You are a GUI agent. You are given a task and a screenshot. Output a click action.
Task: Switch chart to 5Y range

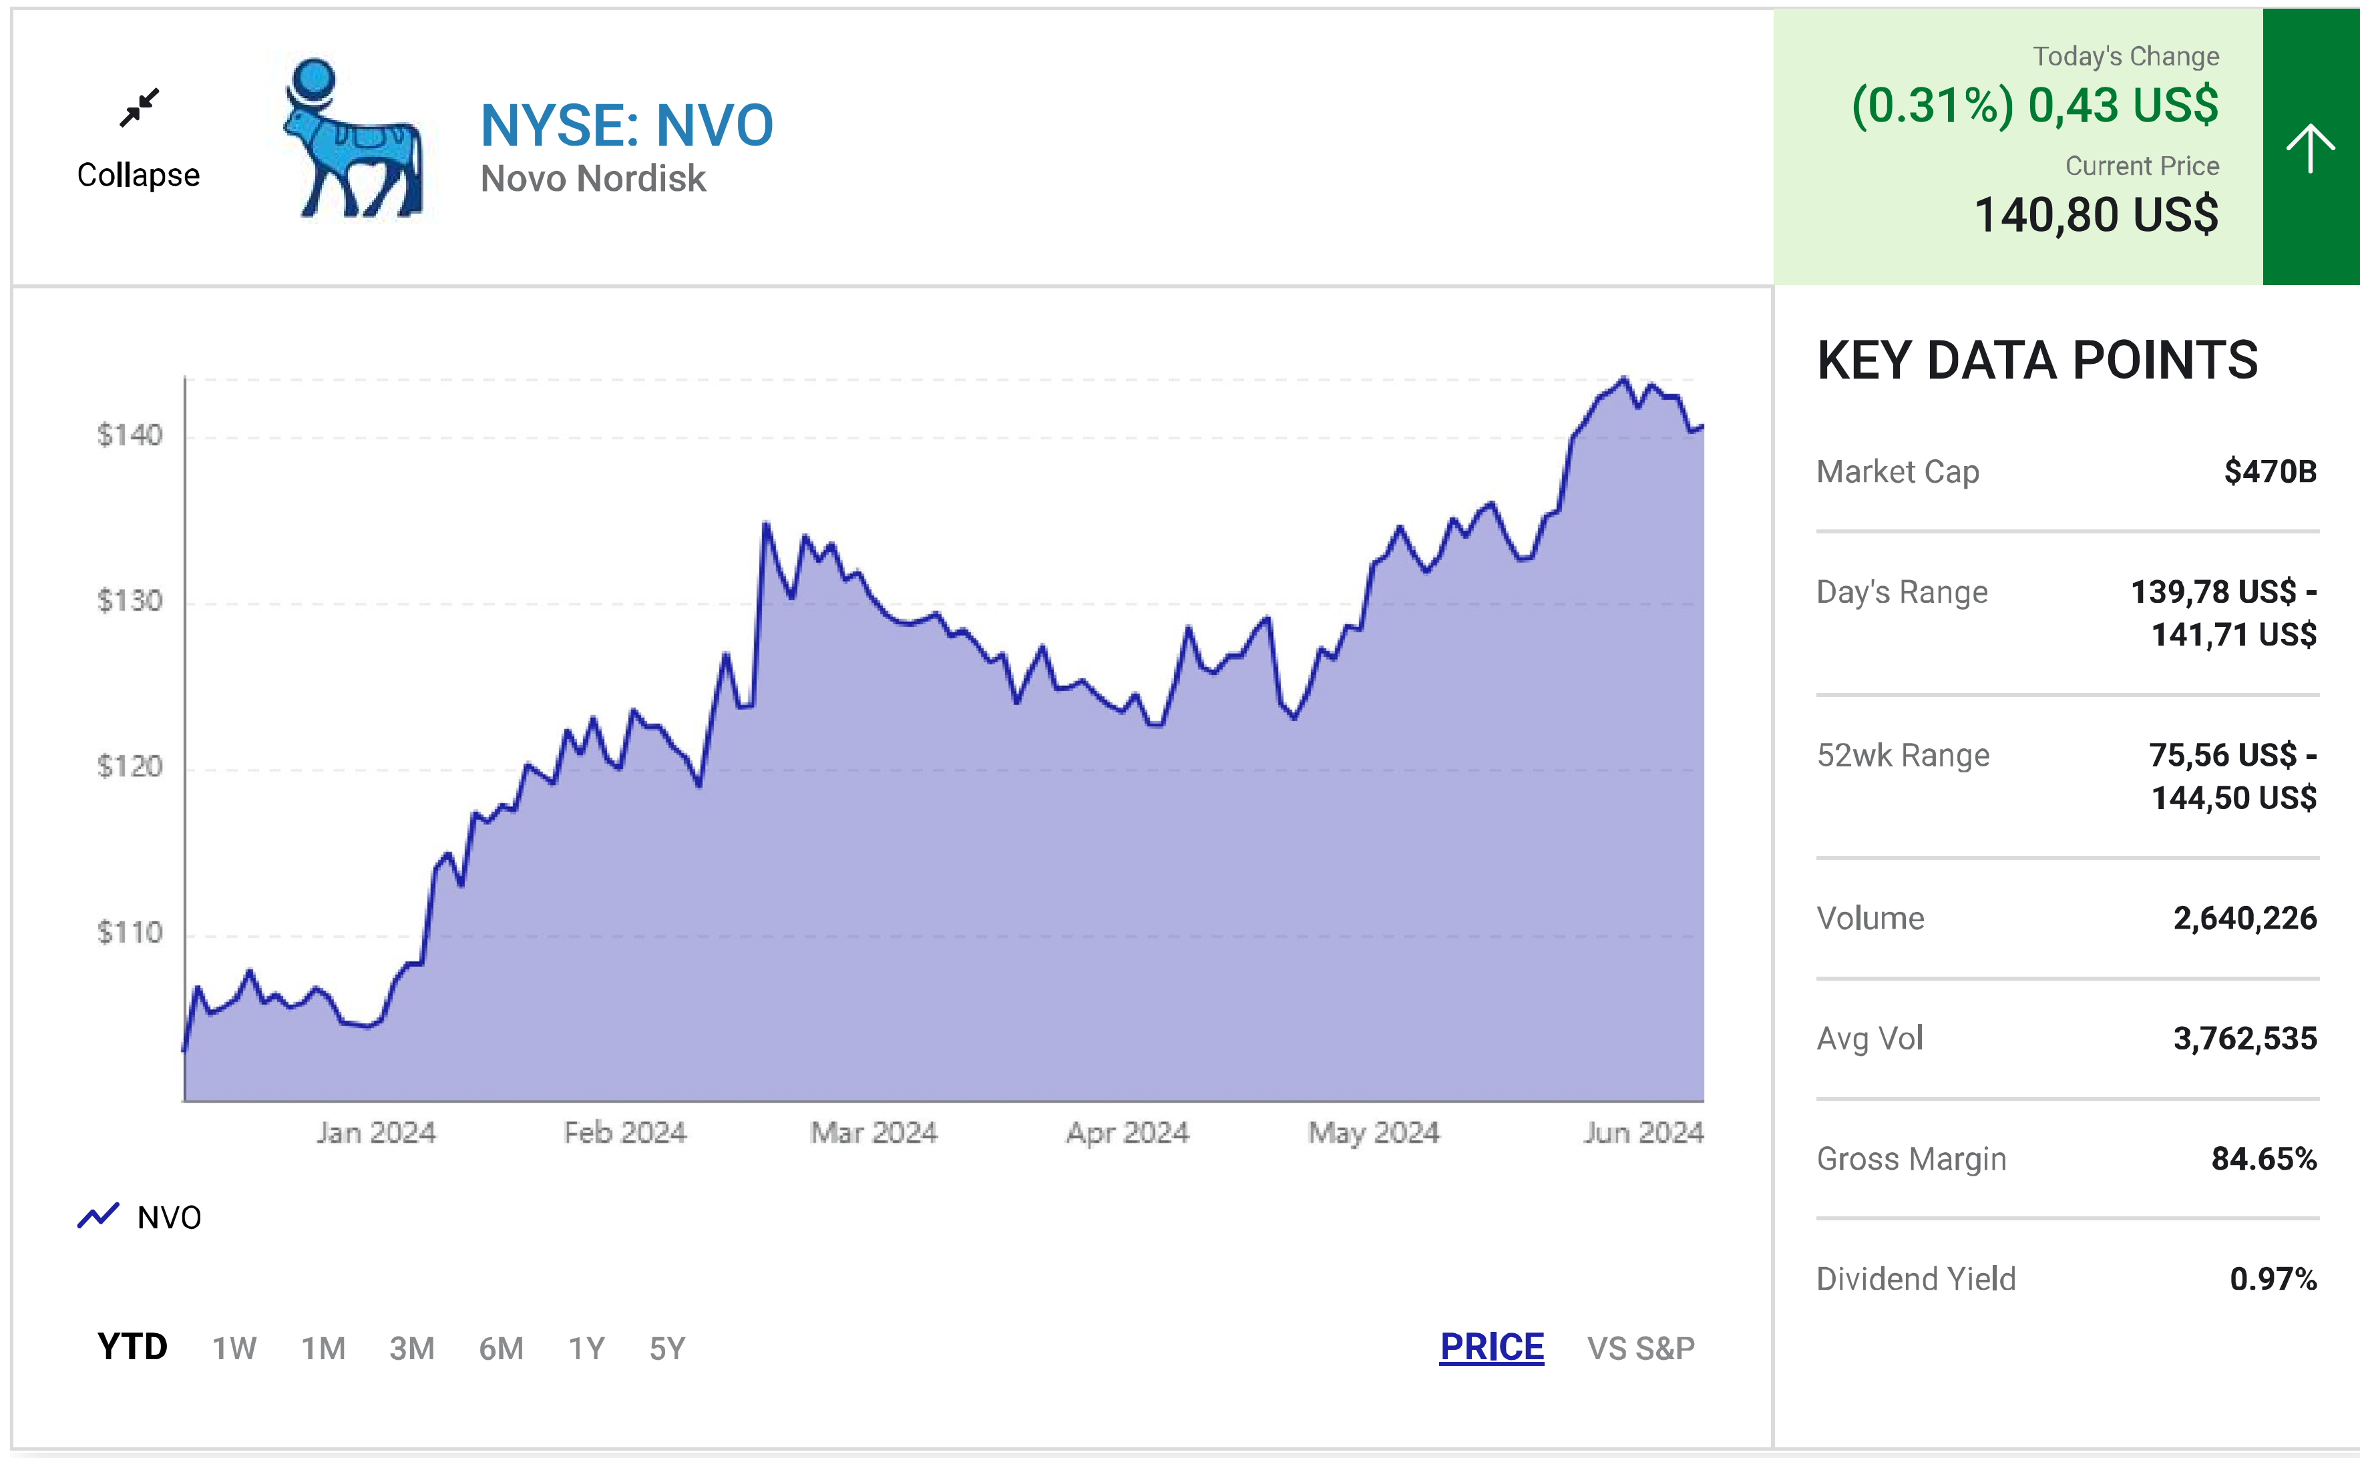pyautogui.click(x=667, y=1348)
